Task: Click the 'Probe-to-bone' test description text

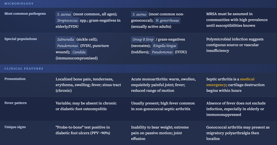Action: pos(83,130)
